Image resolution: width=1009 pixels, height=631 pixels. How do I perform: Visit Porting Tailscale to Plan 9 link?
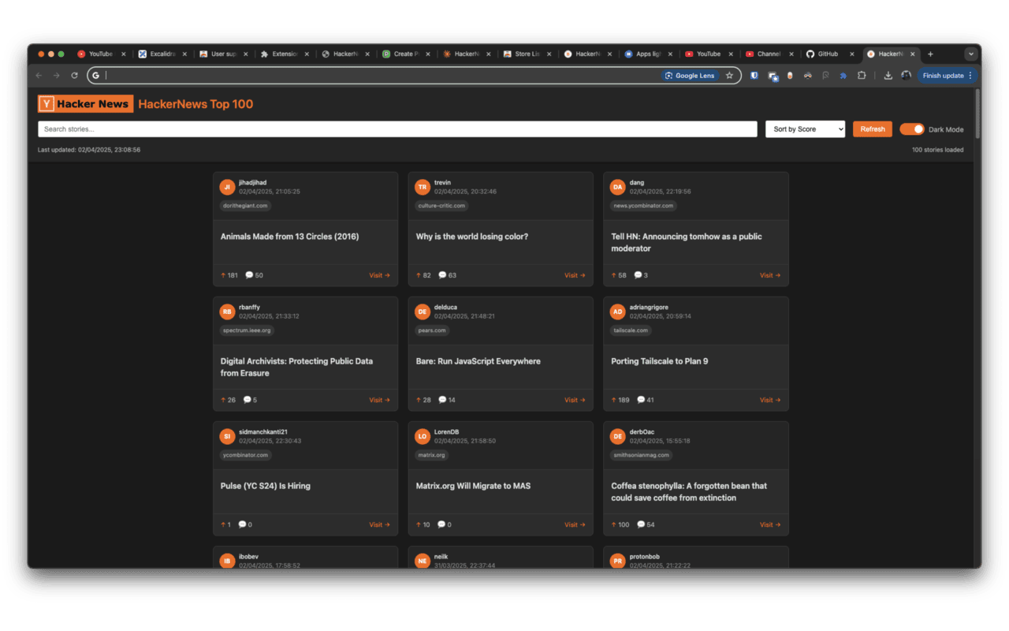(x=770, y=400)
